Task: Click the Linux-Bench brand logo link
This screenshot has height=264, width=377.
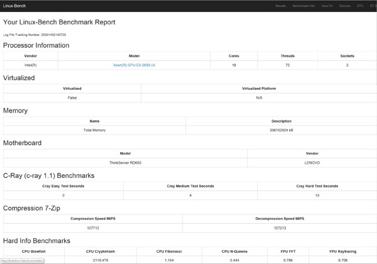Action: click(x=14, y=6)
